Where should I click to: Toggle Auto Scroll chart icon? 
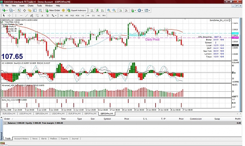121,11
